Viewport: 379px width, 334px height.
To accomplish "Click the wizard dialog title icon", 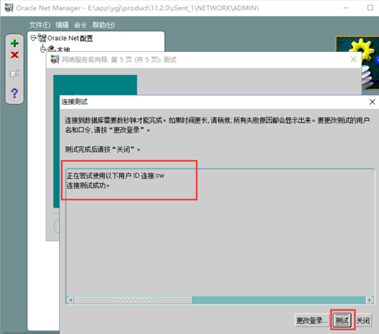I will pos(55,59).
